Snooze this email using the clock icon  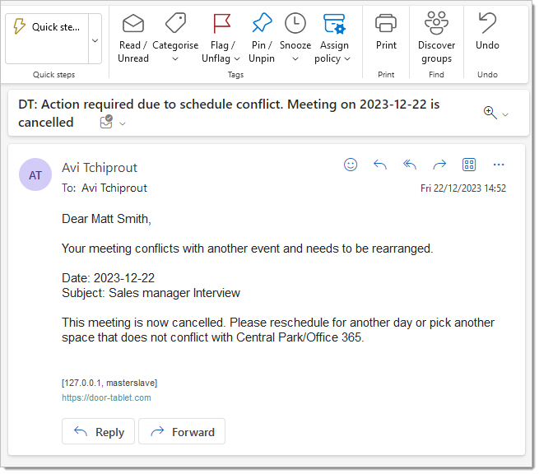(x=295, y=24)
